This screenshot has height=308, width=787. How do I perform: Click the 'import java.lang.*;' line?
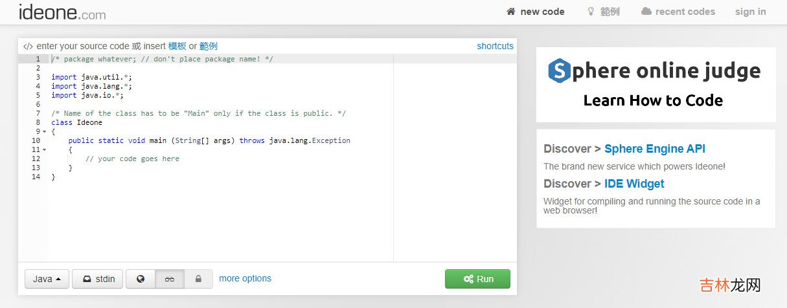pos(91,86)
